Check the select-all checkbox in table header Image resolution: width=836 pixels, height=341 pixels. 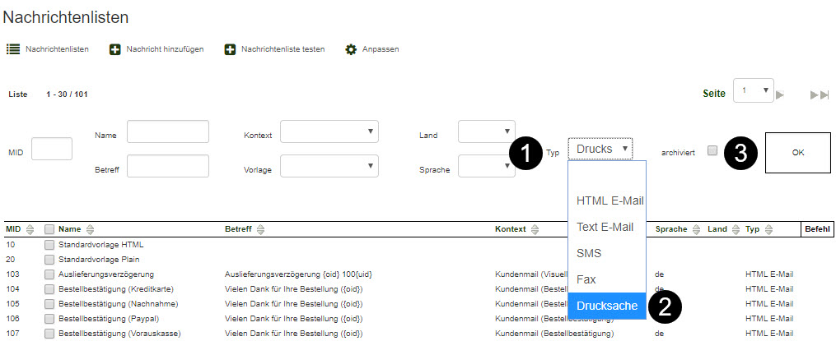click(x=49, y=230)
